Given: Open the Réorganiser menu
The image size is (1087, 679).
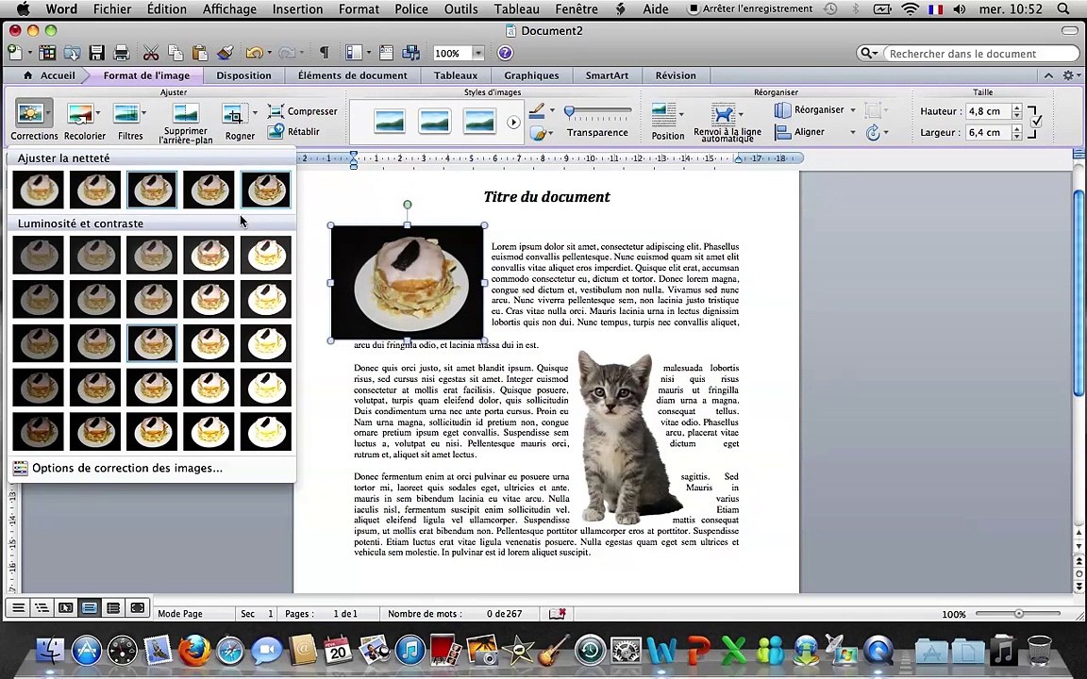Looking at the screenshot, I should [814, 109].
